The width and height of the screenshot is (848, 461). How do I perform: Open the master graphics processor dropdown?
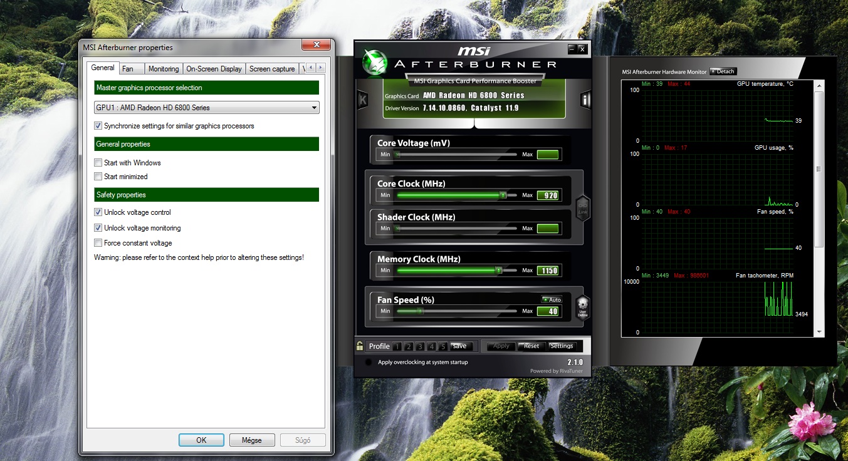[206, 108]
